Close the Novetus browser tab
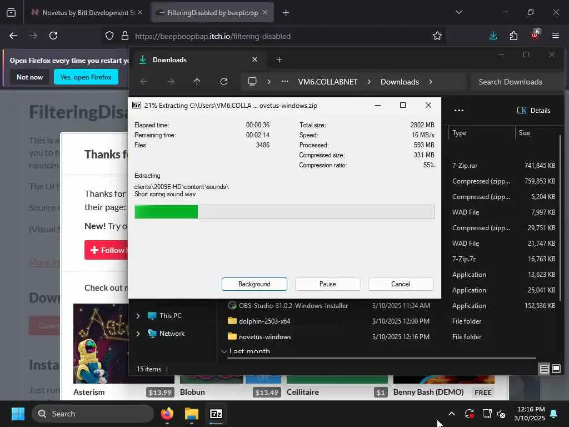Image resolution: width=569 pixels, height=427 pixels. pos(140,12)
